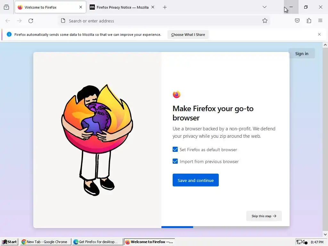Restore down the Firefox window
328x246 pixels.
(x=306, y=7)
